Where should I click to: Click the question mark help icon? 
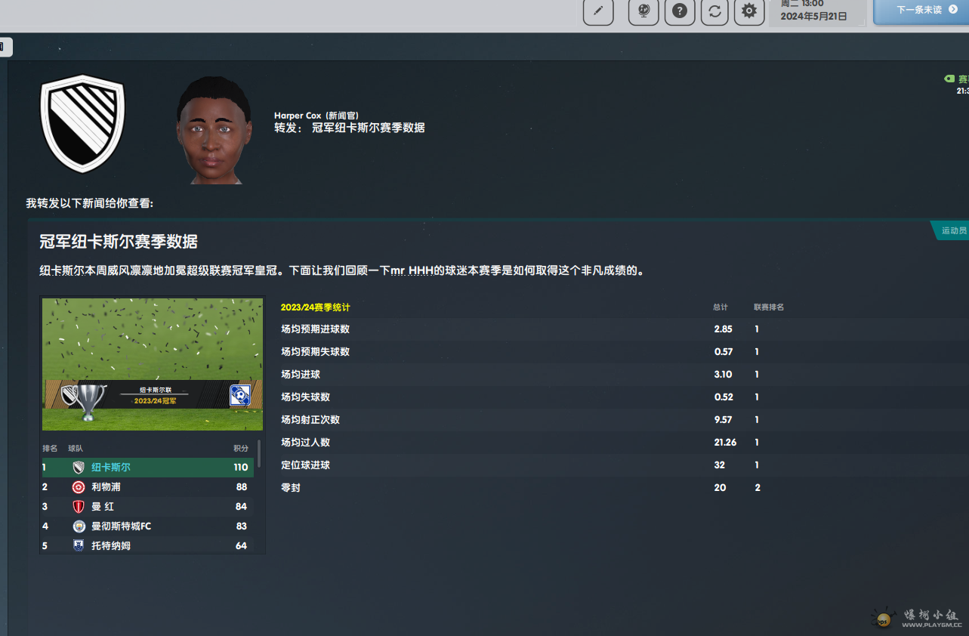point(680,11)
